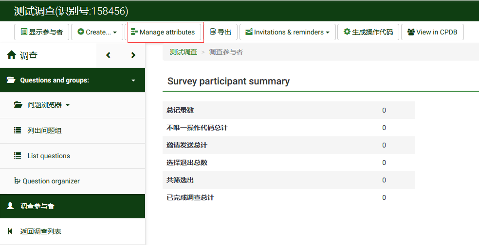Click the gear icon on 生成操作代码
The height and width of the screenshot is (245, 479).
click(347, 32)
